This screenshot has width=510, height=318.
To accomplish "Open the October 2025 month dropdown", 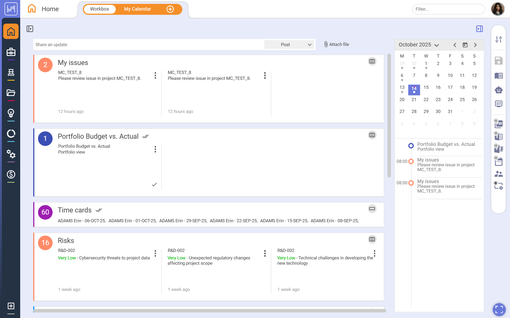I will [x=437, y=45].
